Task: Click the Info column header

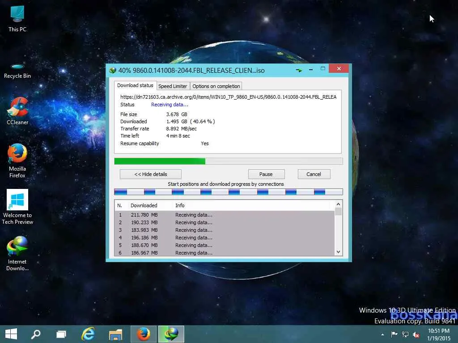Action: 180,205
